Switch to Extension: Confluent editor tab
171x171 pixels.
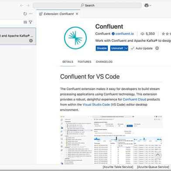(58, 14)
